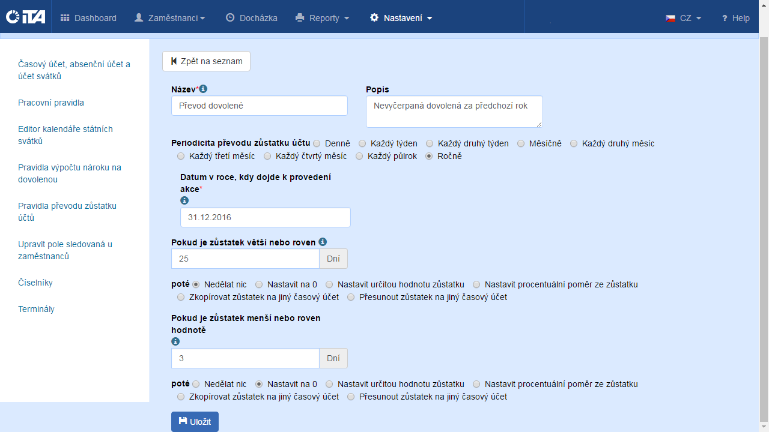Click info icon under Datum v roce label

184,200
